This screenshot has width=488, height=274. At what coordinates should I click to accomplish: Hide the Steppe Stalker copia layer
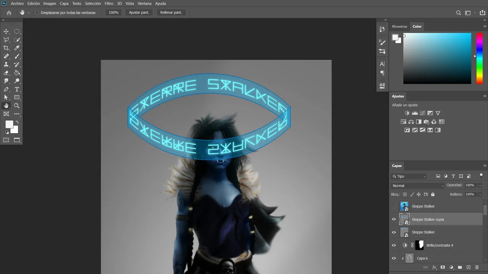point(394,219)
